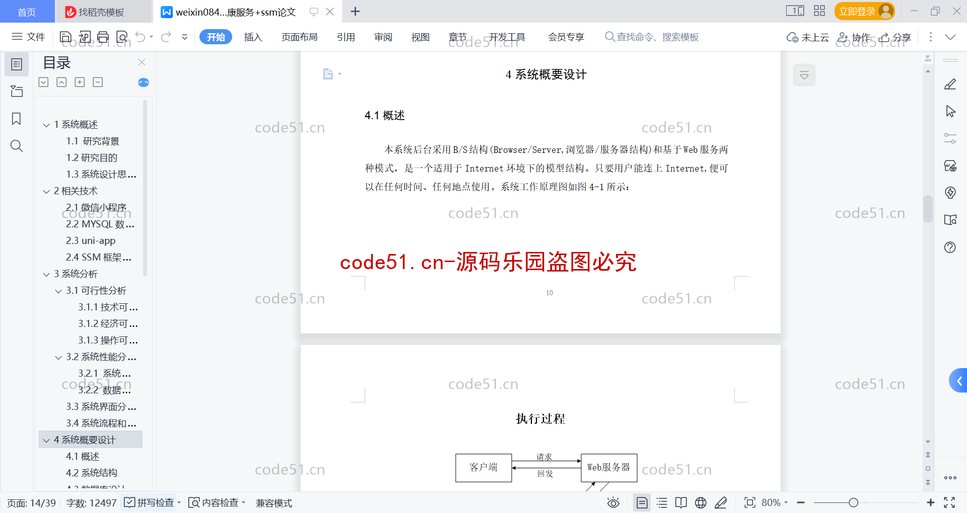
Task: Click the properties sliders icon in right sidebar
Action: [x=950, y=138]
